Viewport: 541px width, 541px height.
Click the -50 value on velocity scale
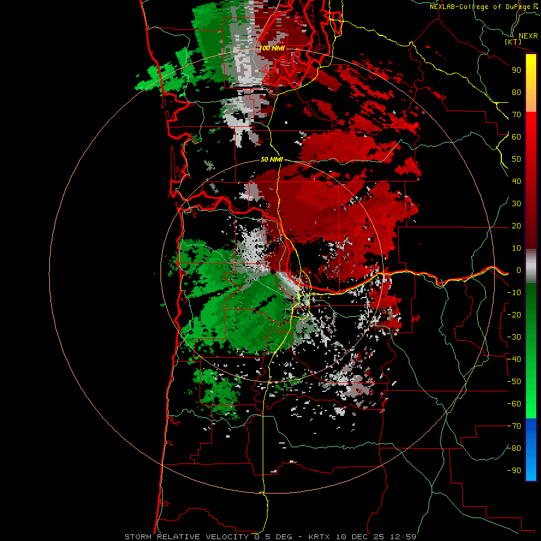pyautogui.click(x=514, y=382)
